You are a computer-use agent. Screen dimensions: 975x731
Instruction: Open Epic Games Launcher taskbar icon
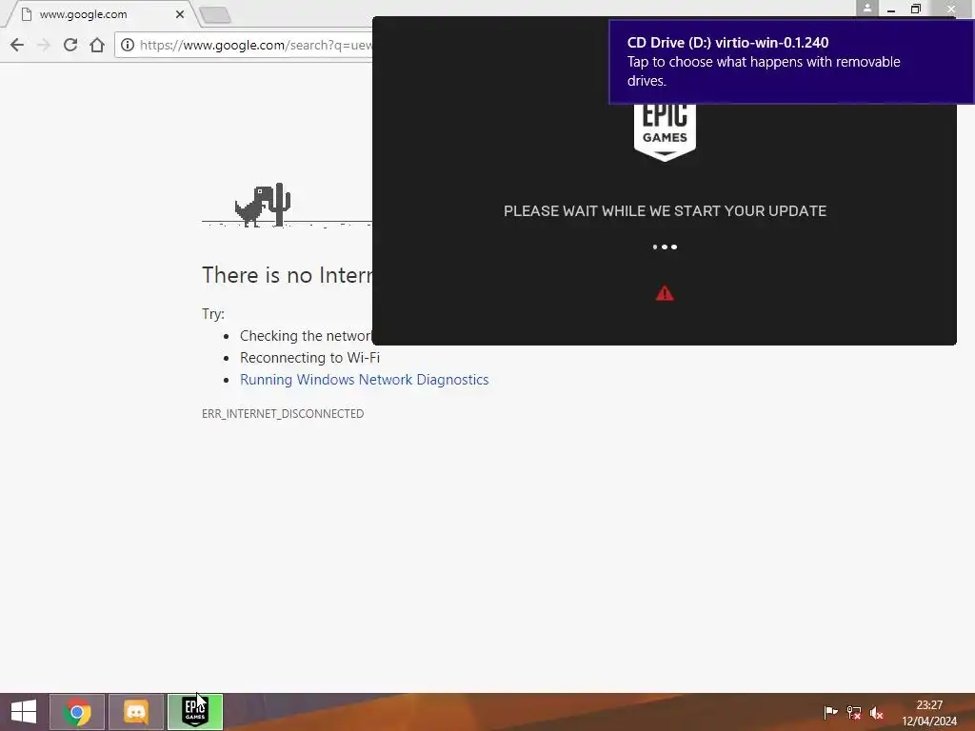coord(195,712)
